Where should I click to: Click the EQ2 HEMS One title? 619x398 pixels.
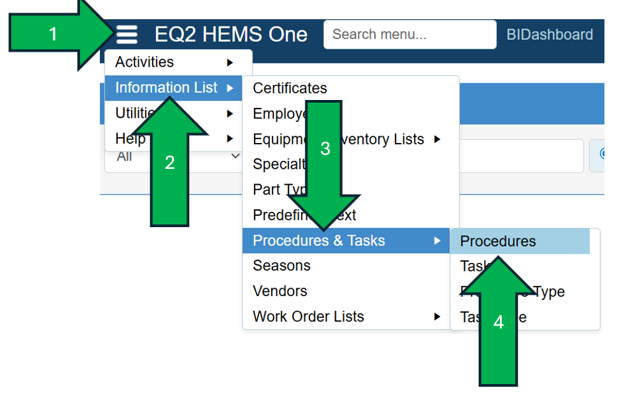[x=231, y=34]
